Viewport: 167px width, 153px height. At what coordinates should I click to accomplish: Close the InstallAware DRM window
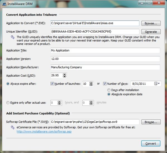click(159, 3)
